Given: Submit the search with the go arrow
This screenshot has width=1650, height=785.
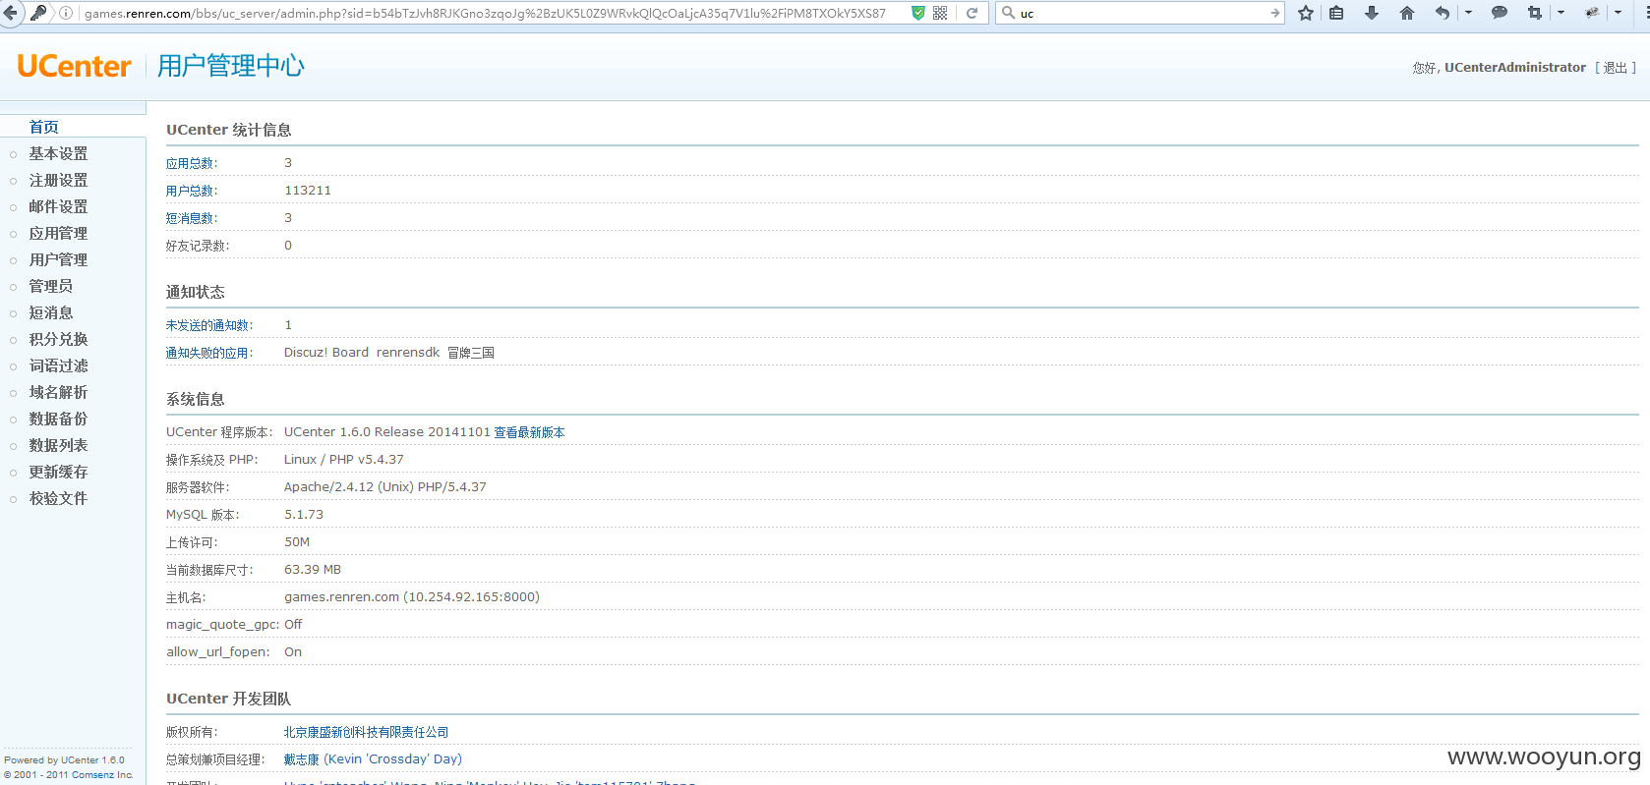Looking at the screenshot, I should click(1274, 13).
